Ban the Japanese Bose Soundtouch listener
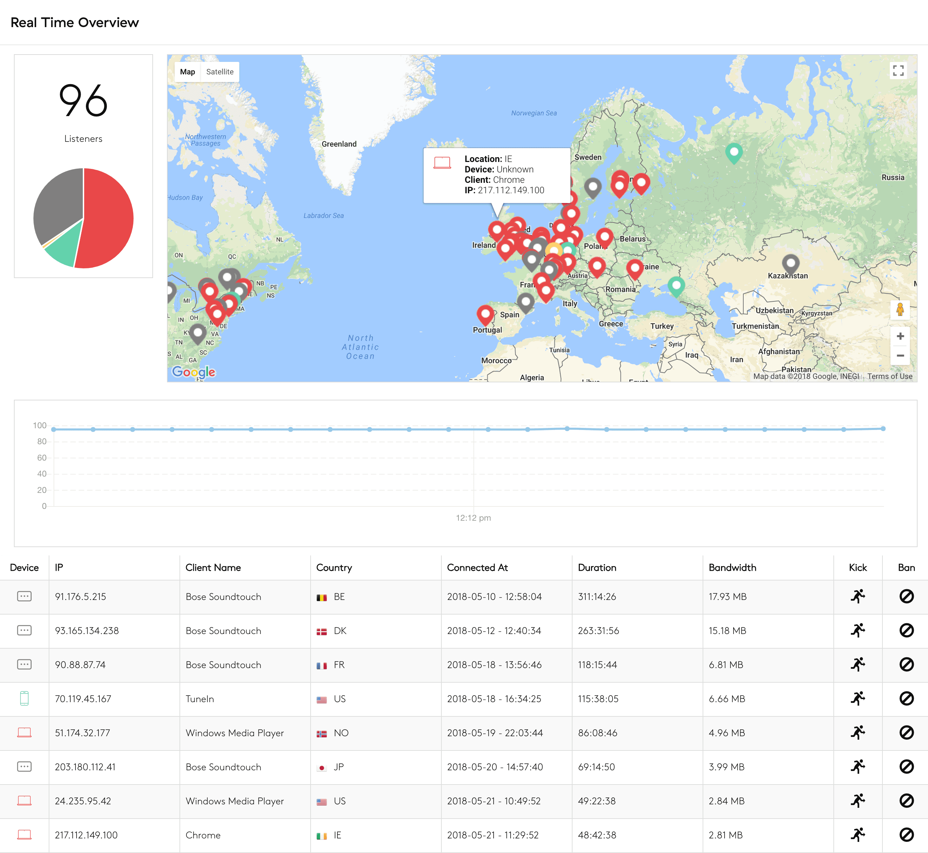Image resolution: width=928 pixels, height=853 pixels. pos(906,767)
